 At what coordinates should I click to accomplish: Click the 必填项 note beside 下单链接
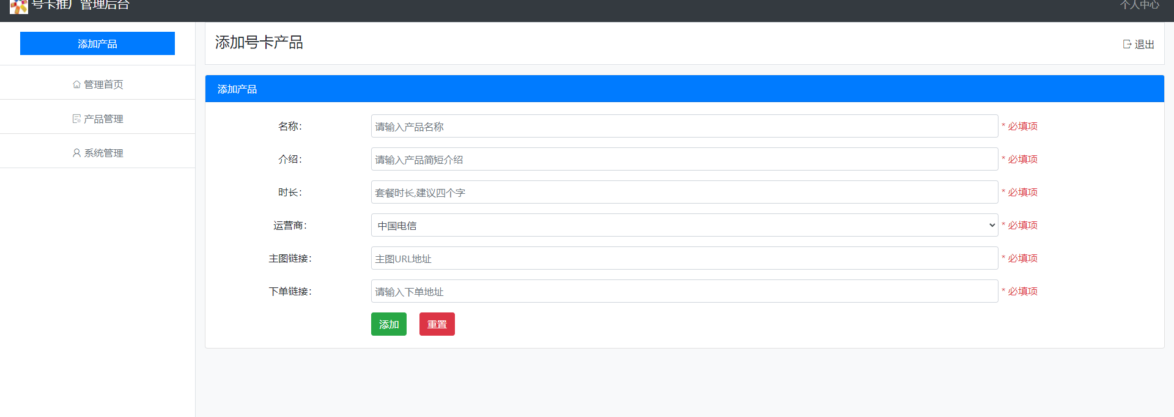coord(1019,291)
